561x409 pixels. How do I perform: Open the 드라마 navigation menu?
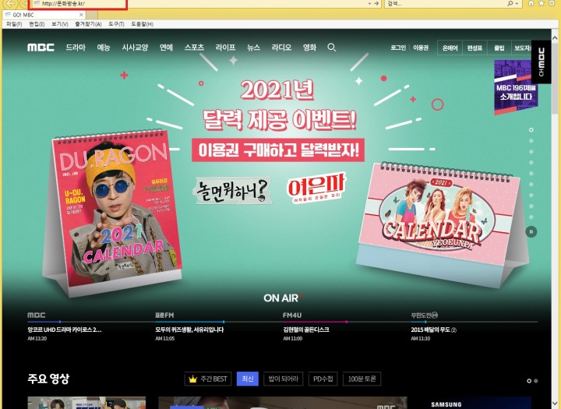[76, 48]
